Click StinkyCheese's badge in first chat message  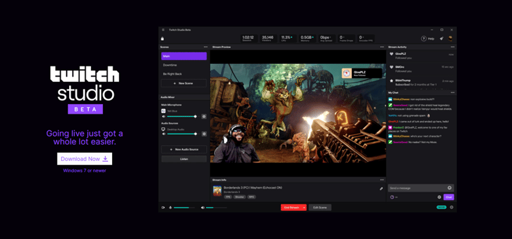(390, 99)
